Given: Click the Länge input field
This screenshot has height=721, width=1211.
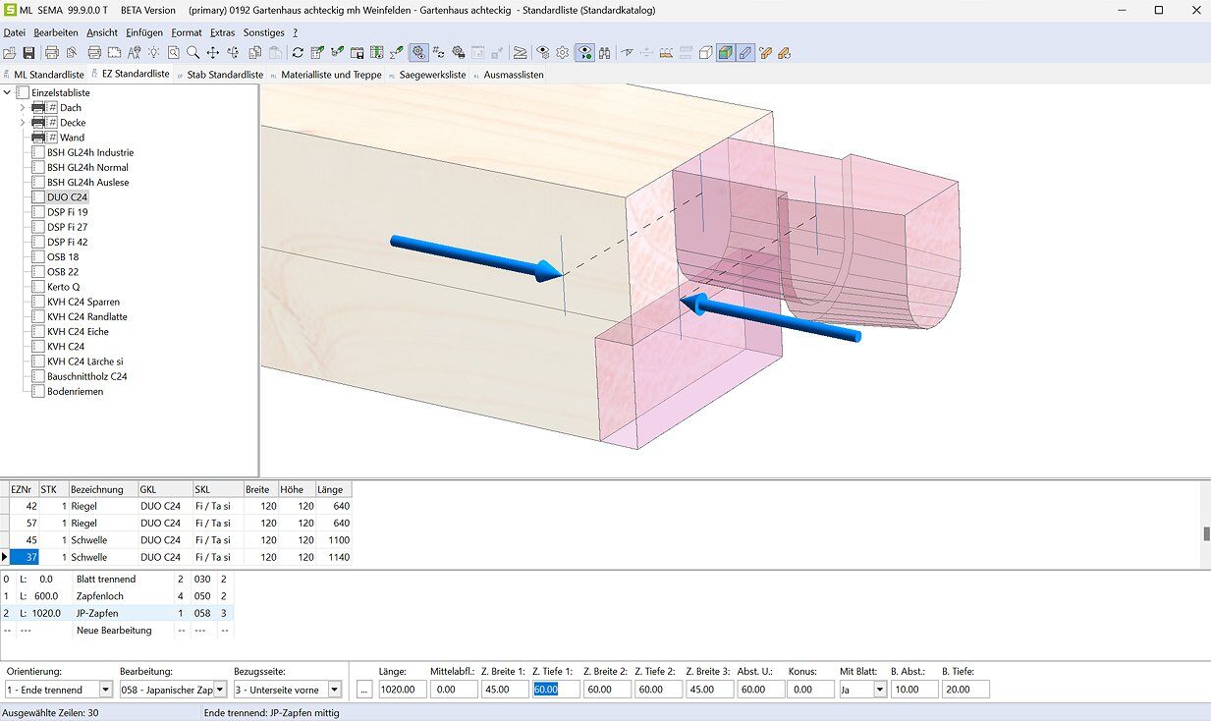Looking at the screenshot, I should (403, 690).
